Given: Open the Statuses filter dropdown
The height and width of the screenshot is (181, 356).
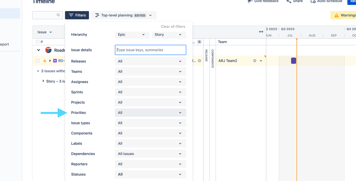Looking at the screenshot, I should (x=150, y=175).
